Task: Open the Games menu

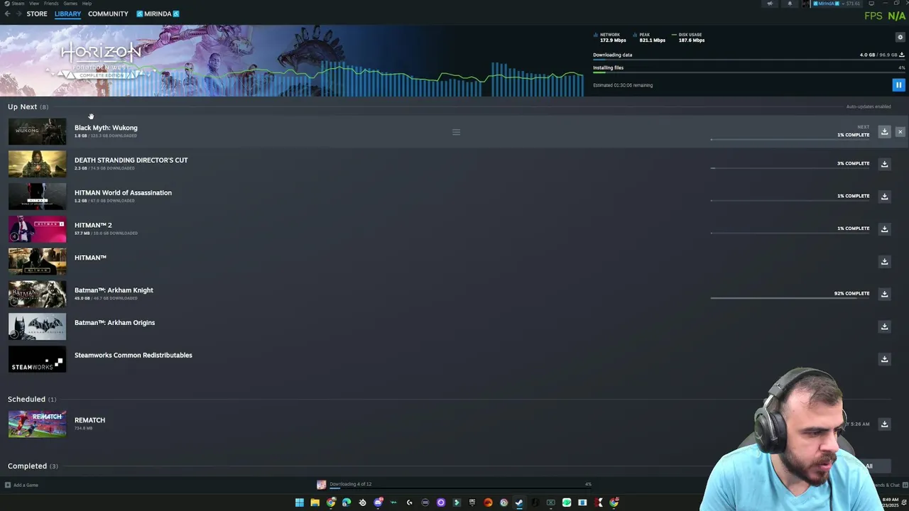Action: tap(70, 4)
